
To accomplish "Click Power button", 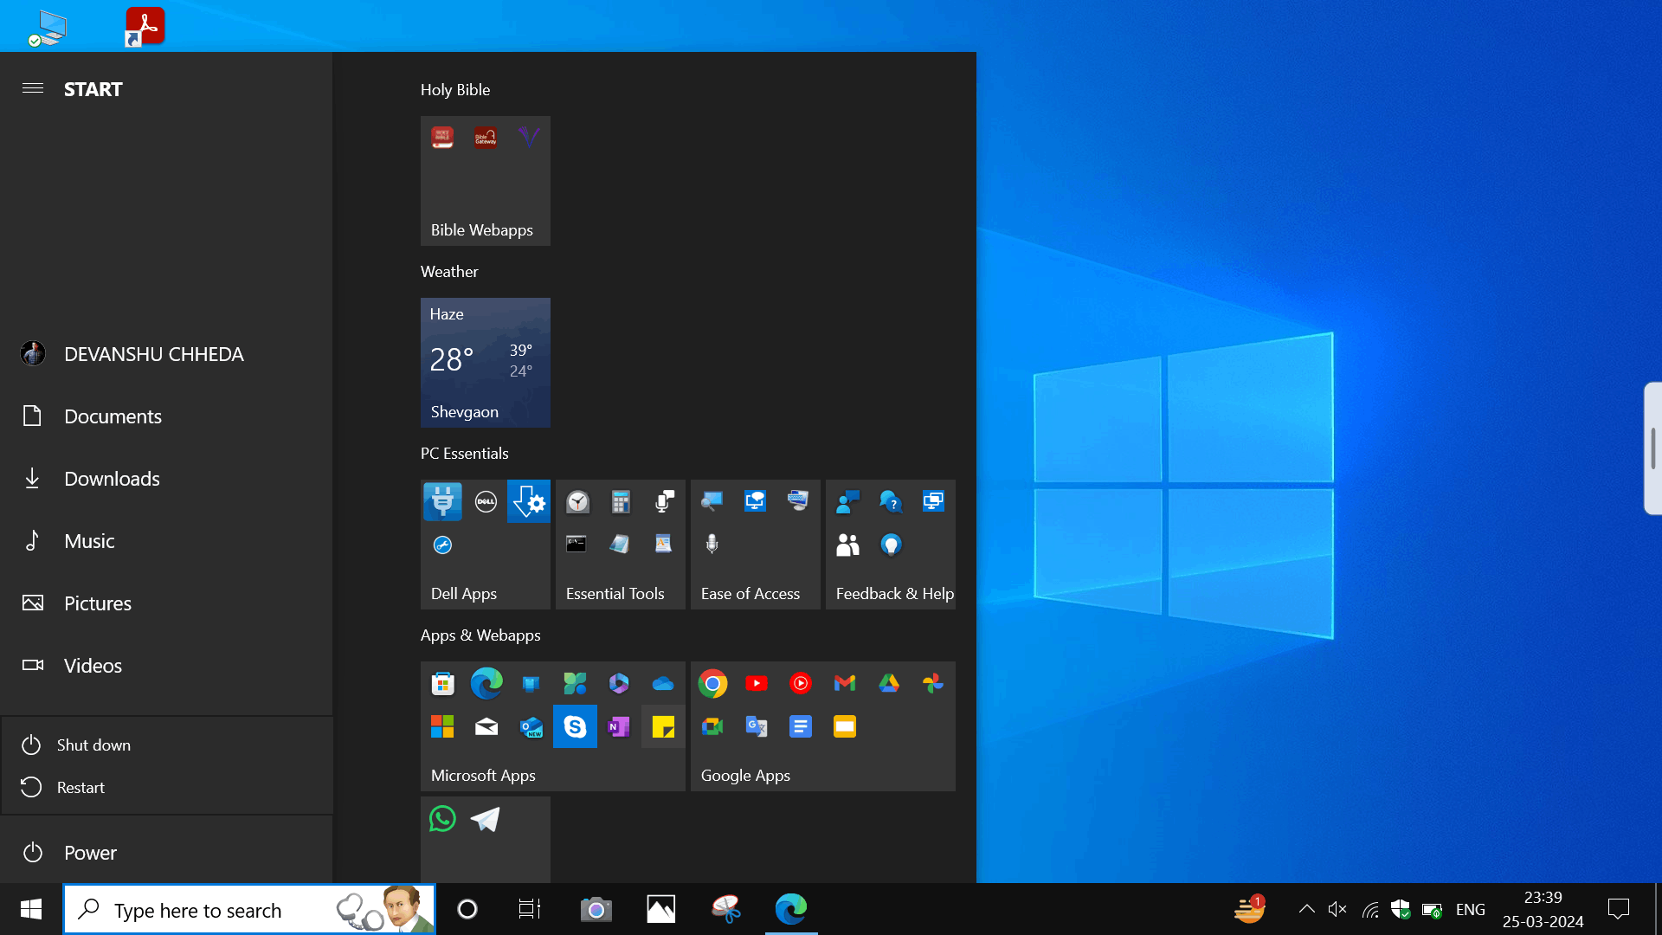I will click(x=90, y=853).
